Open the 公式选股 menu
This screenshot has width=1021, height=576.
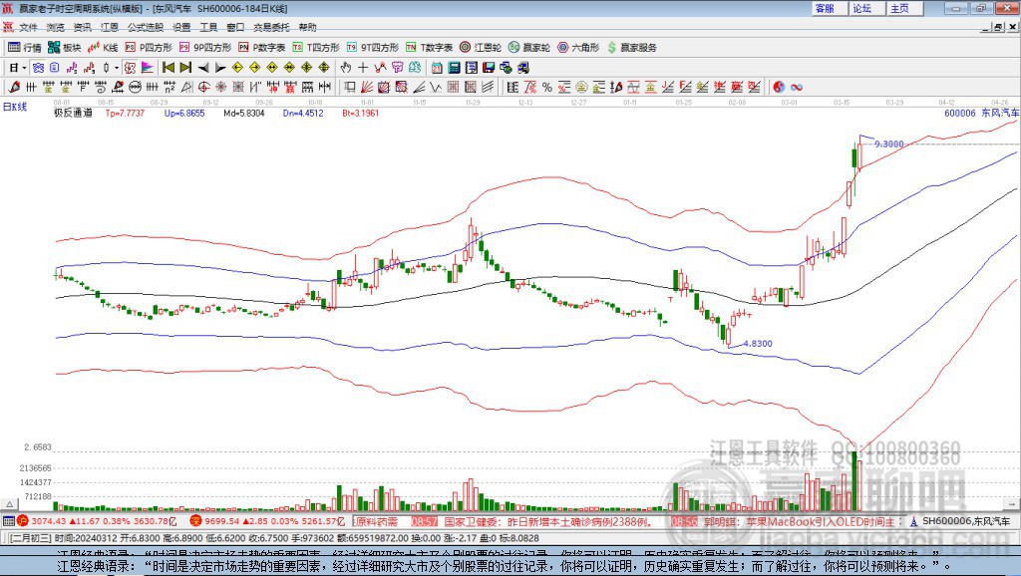pyautogui.click(x=145, y=27)
